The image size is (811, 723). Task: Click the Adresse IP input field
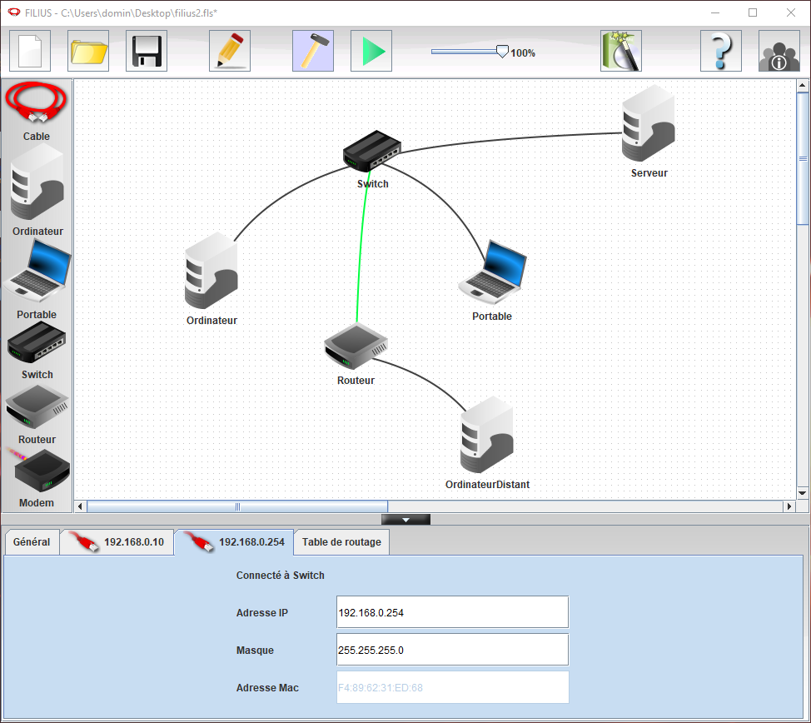(x=452, y=612)
